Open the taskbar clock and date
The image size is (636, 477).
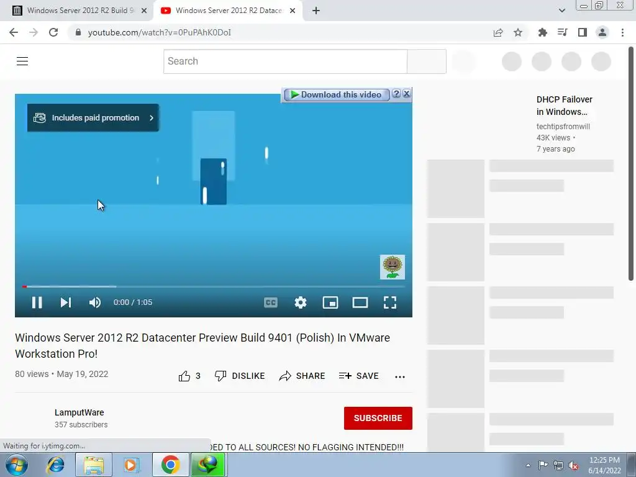tap(604, 465)
